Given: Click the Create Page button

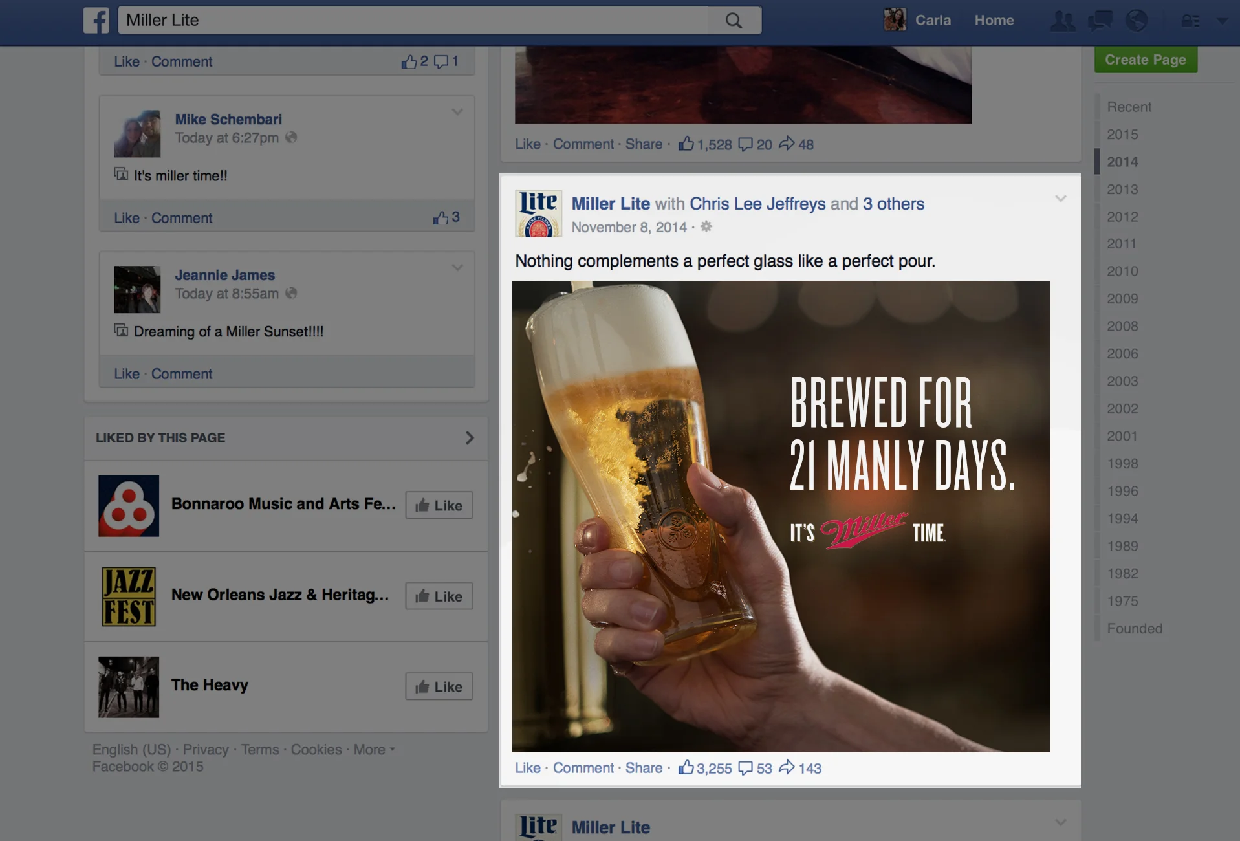Looking at the screenshot, I should pyautogui.click(x=1146, y=60).
